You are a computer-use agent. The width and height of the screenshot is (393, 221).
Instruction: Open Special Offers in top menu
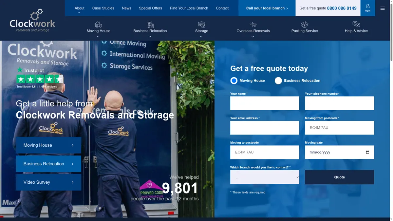click(x=150, y=8)
